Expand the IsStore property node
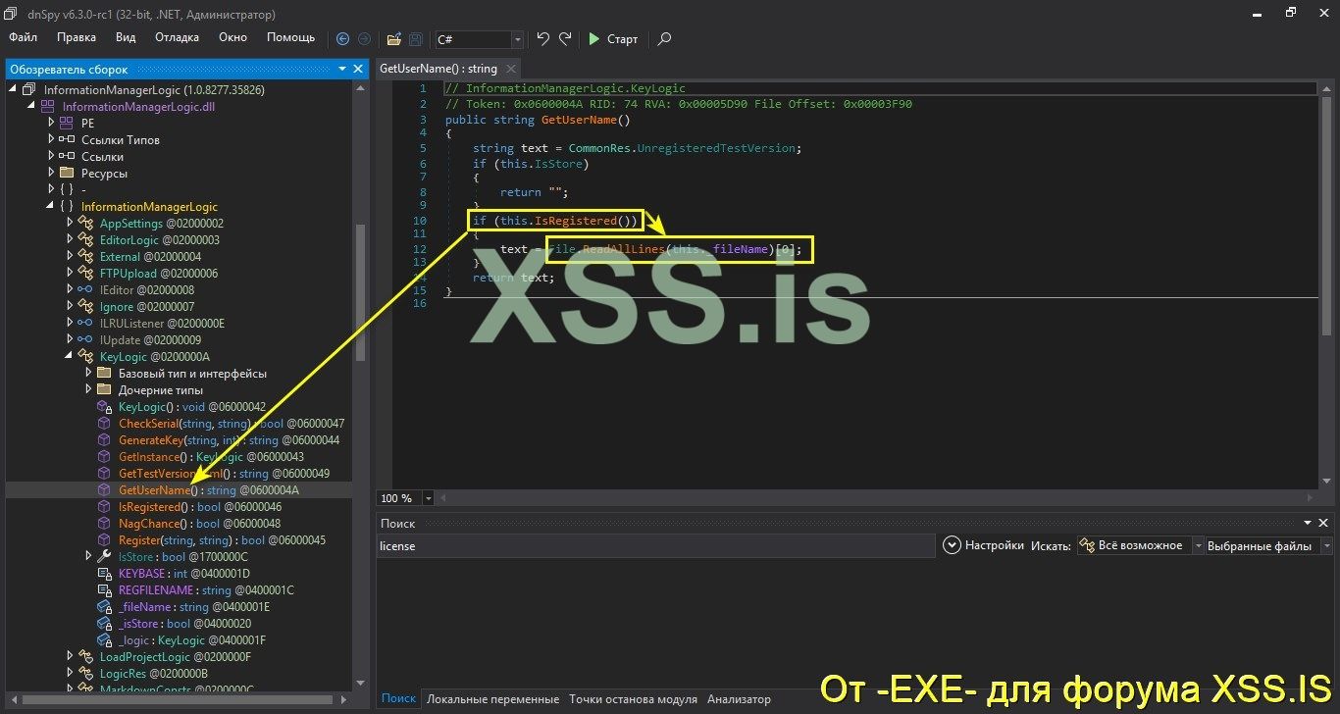The width and height of the screenshot is (1340, 714). (88, 556)
